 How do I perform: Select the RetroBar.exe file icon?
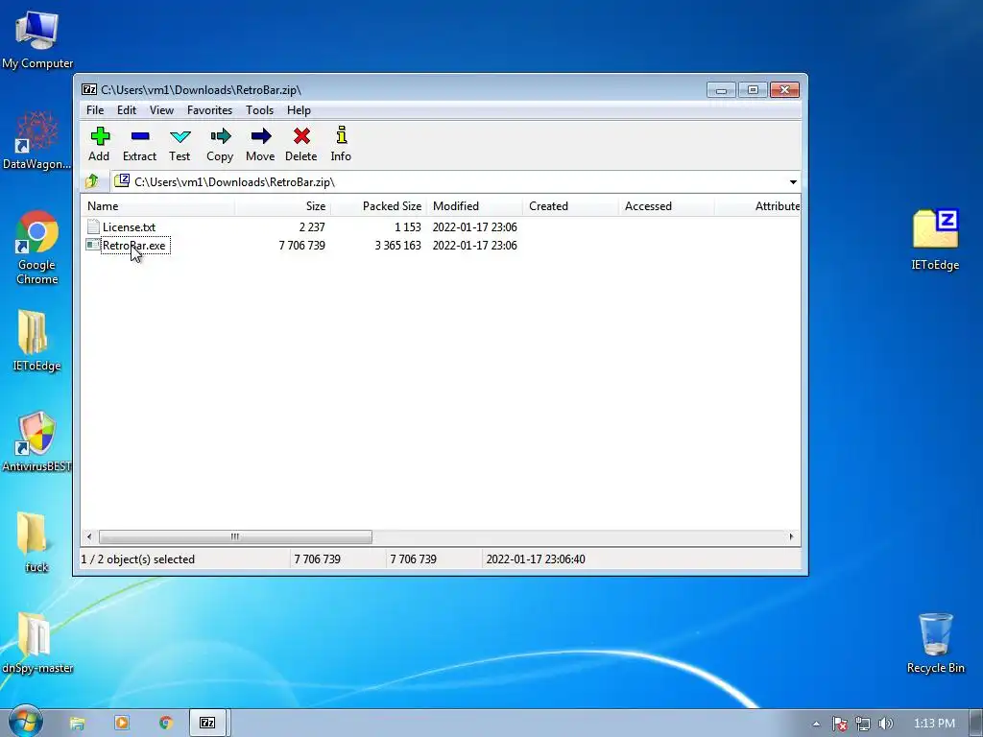(93, 245)
